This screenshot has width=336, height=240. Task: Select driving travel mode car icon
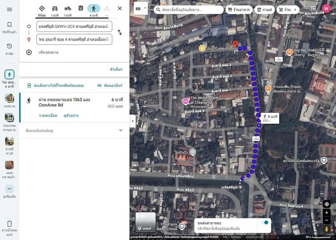[x=55, y=9]
